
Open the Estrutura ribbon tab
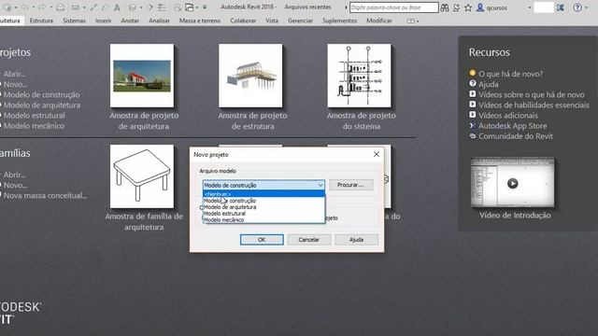coord(41,21)
